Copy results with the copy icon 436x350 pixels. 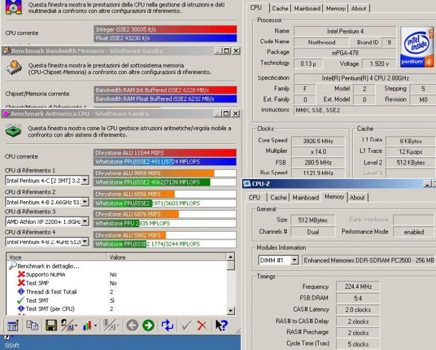coord(32,325)
